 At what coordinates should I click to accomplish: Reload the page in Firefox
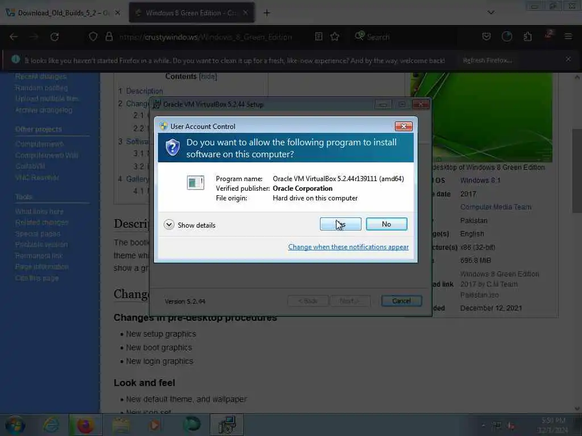click(55, 37)
